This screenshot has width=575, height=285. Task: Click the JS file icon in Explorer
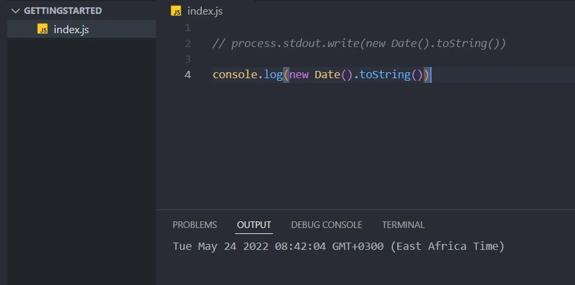click(x=42, y=29)
